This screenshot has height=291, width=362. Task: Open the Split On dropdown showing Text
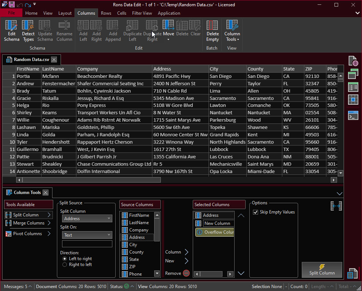coord(87,235)
